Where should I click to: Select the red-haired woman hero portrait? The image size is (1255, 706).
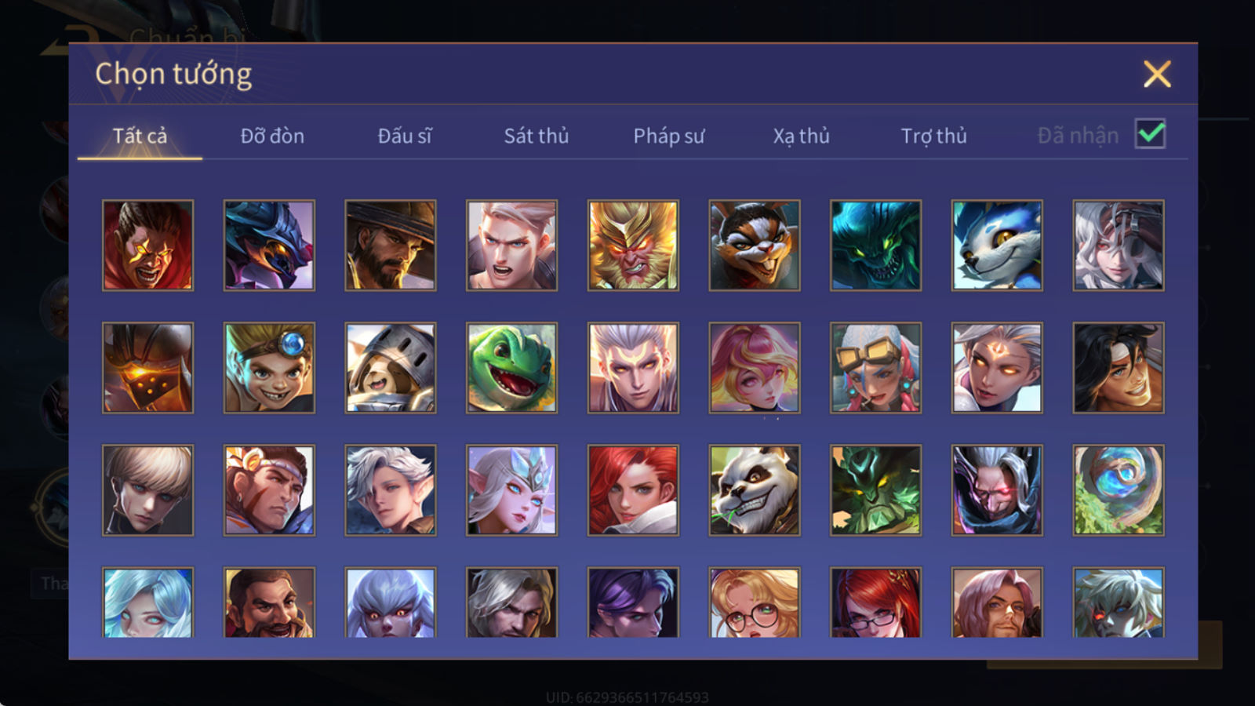[633, 490]
